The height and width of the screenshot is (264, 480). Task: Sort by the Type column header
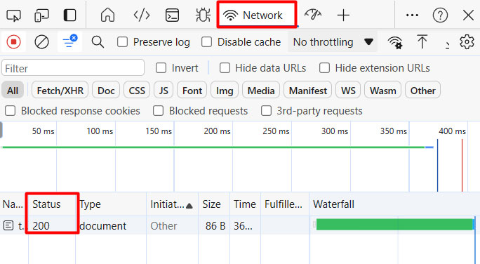pyautogui.click(x=111, y=204)
